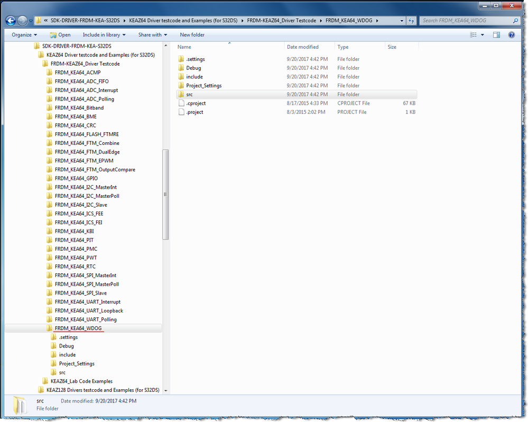Click the .cproject file icon
The width and height of the screenshot is (528, 422).
(x=181, y=103)
